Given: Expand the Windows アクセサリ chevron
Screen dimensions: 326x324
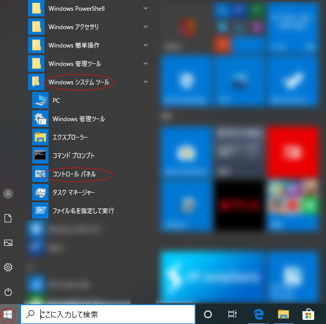Looking at the screenshot, I should point(146,27).
